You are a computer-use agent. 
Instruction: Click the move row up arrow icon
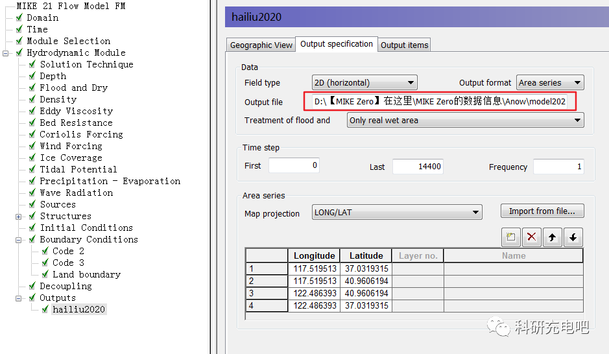pyautogui.click(x=553, y=237)
